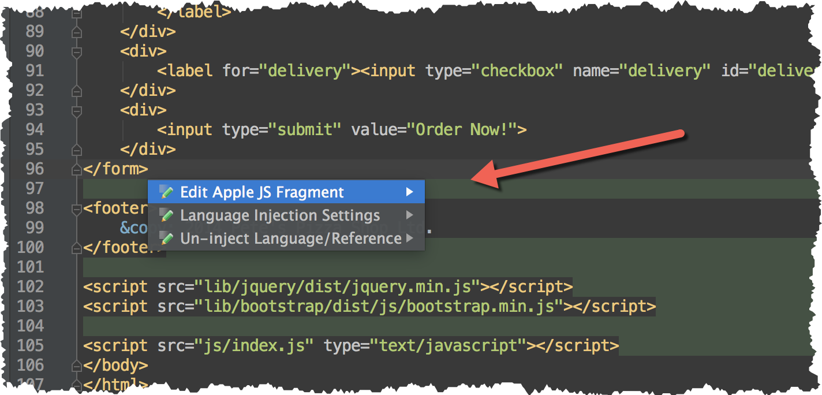Toggle the fold marker on line 89
This screenshot has height=395, width=822.
point(76,32)
